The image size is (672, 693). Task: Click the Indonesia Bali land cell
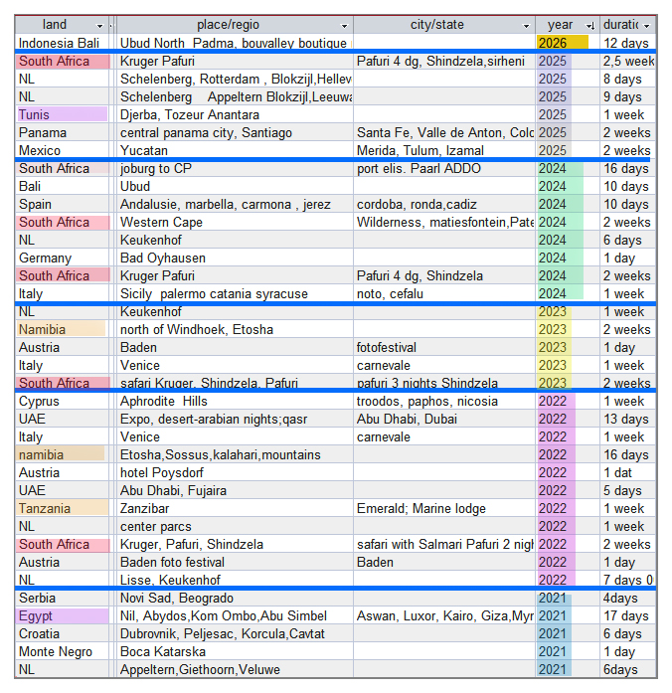coord(62,43)
